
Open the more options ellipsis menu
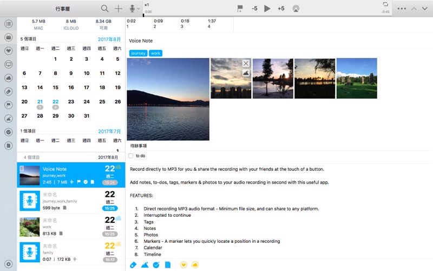click(402, 9)
